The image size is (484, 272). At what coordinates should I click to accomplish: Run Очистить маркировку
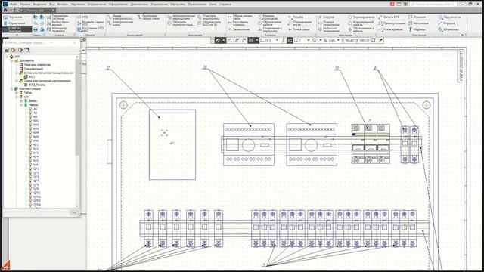click(x=209, y=17)
